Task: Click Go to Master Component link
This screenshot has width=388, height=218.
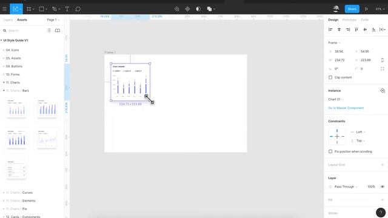Action: (x=346, y=108)
